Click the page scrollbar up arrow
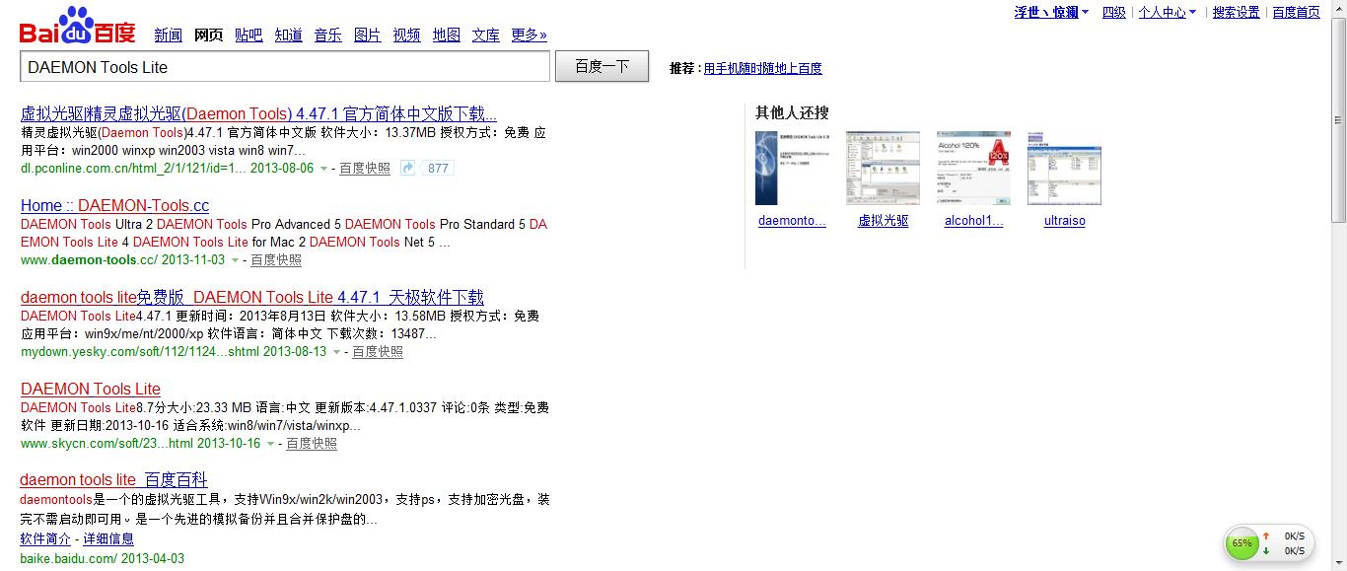 (1338, 8)
